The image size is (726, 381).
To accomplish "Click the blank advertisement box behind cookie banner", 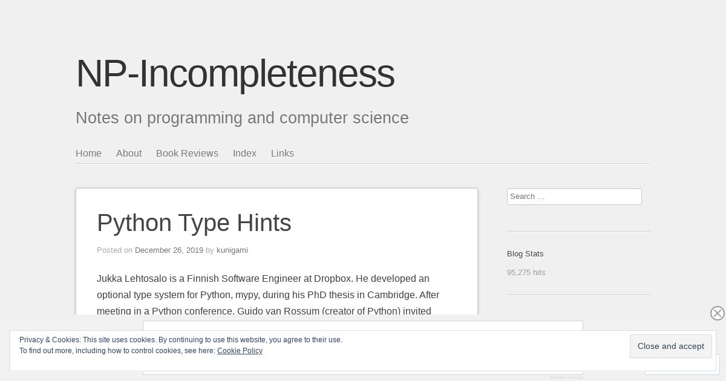I will click(x=363, y=325).
